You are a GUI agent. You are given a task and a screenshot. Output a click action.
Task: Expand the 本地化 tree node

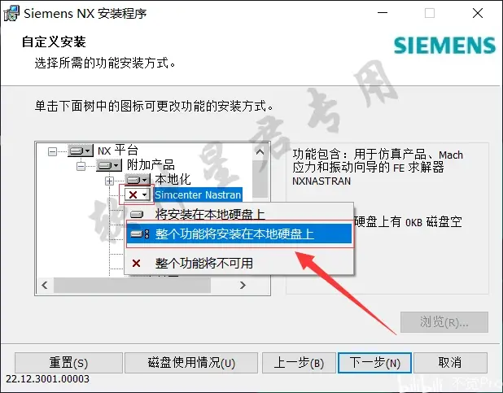coord(109,181)
